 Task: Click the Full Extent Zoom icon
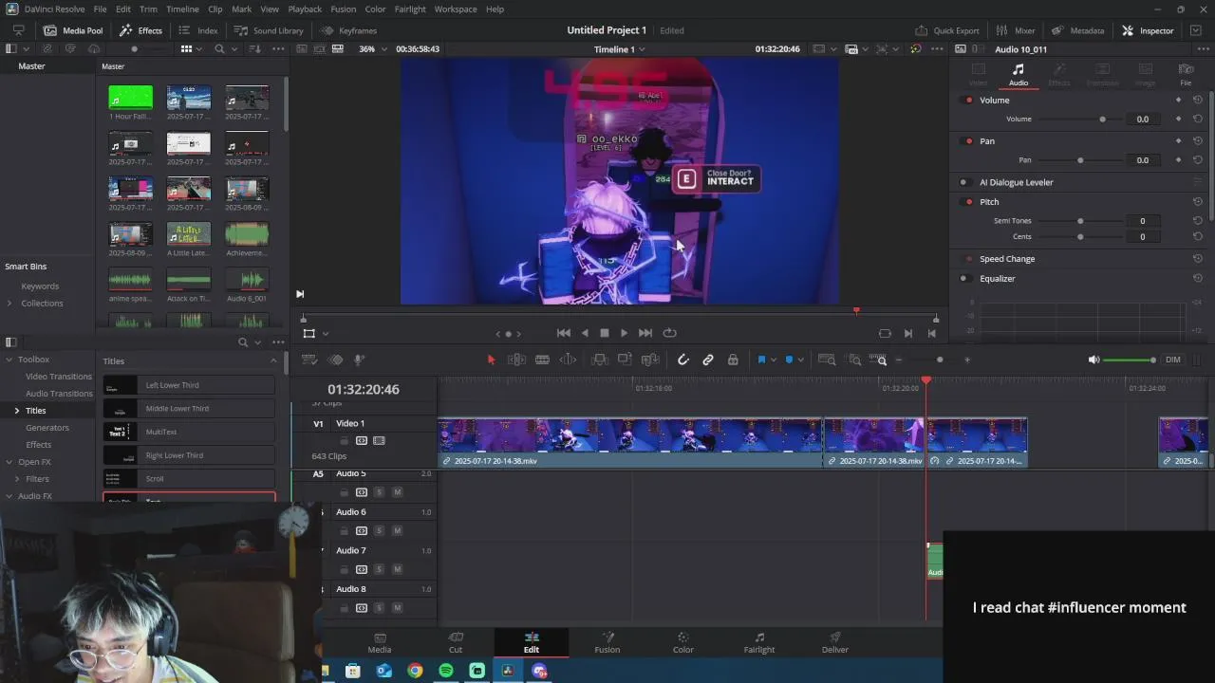[x=827, y=360]
